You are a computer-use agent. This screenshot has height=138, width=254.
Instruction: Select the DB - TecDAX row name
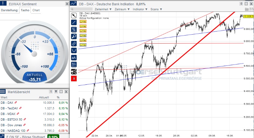click(9, 108)
